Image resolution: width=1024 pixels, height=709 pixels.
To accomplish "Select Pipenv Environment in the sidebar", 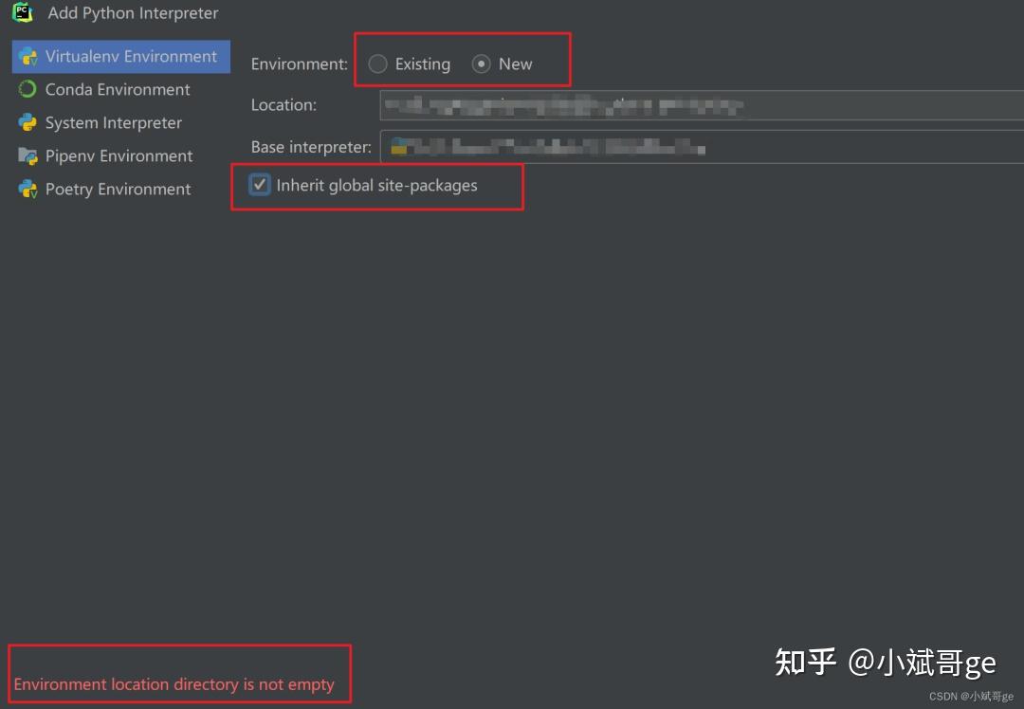I will [119, 155].
